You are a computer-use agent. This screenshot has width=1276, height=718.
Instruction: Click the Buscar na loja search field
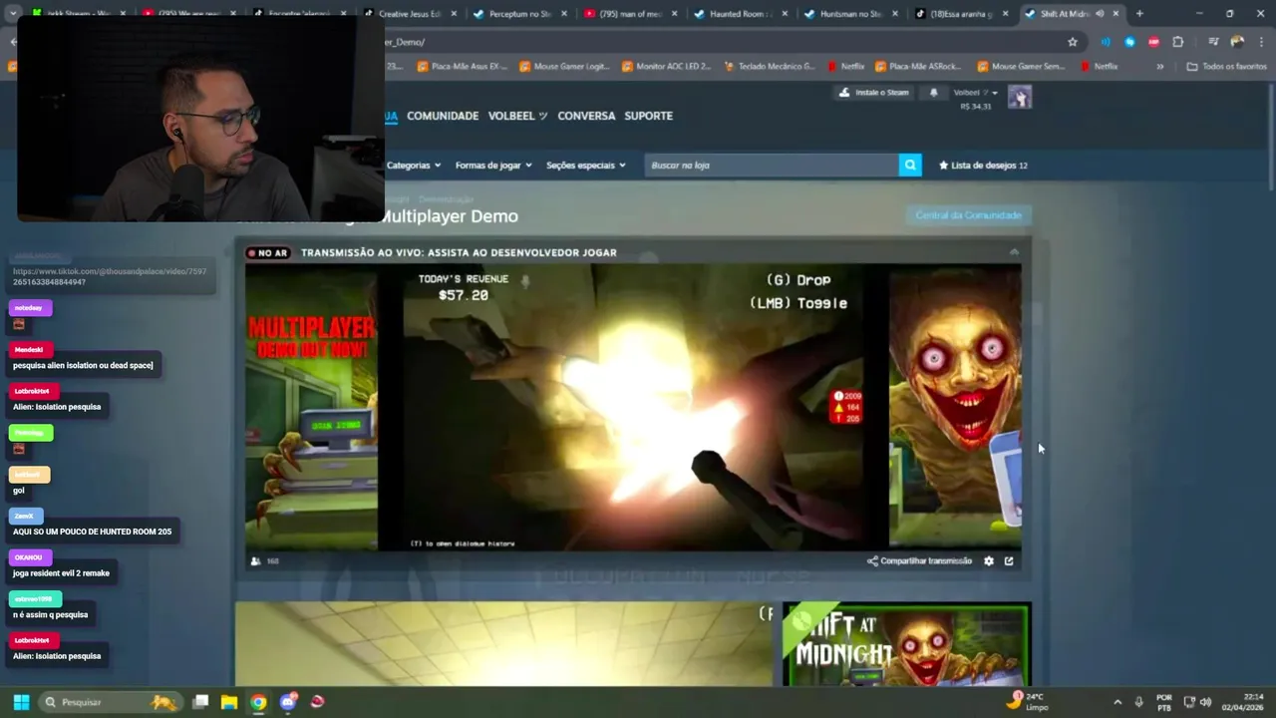(x=772, y=165)
